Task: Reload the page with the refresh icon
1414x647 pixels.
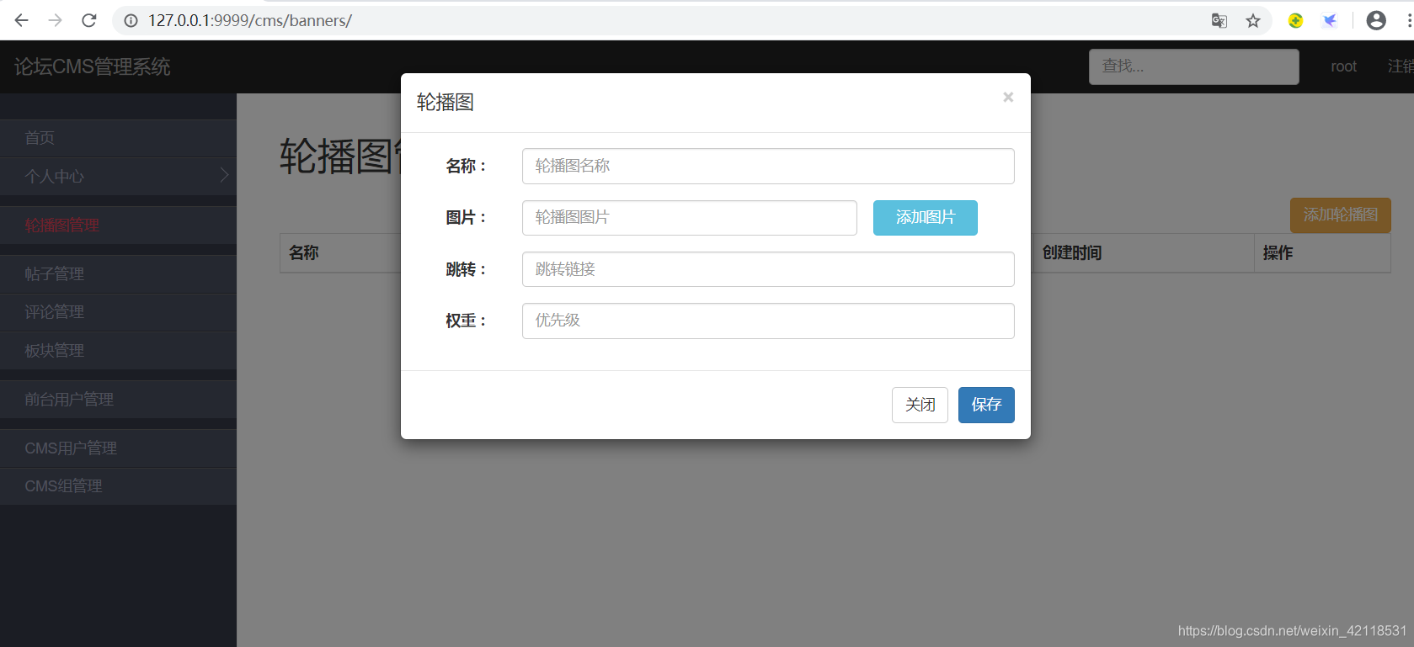Action: point(89,20)
